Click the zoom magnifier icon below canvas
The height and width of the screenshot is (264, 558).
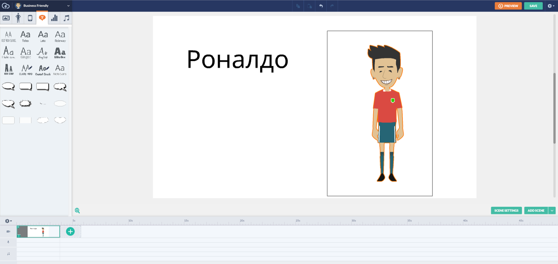(77, 211)
